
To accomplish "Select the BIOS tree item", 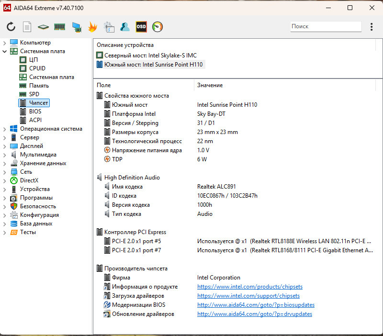I will pos(35,112).
